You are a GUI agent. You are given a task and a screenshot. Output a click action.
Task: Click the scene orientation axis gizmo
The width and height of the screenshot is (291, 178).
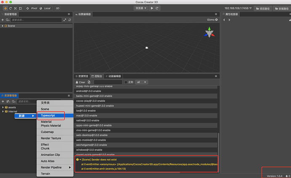(x=209, y=32)
